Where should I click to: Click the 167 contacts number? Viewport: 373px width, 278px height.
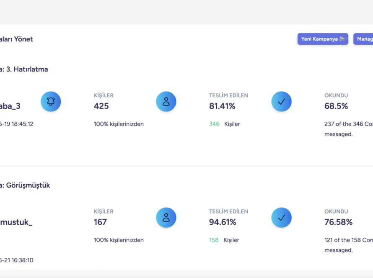[x=101, y=222]
